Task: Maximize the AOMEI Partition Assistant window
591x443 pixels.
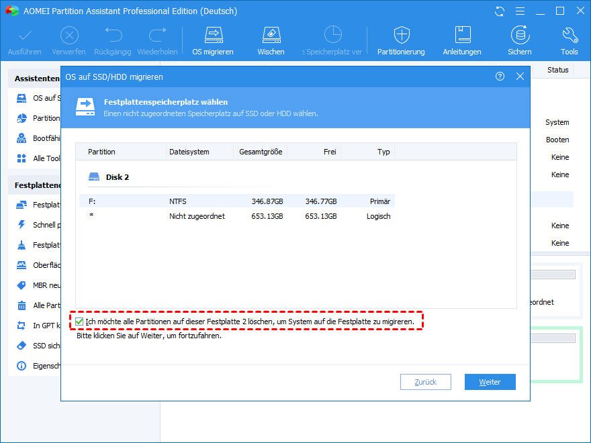Action: [560, 11]
